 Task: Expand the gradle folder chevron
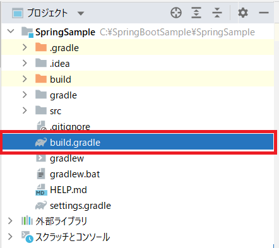[25, 95]
